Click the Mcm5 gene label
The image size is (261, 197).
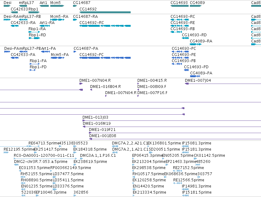click(56, 3)
